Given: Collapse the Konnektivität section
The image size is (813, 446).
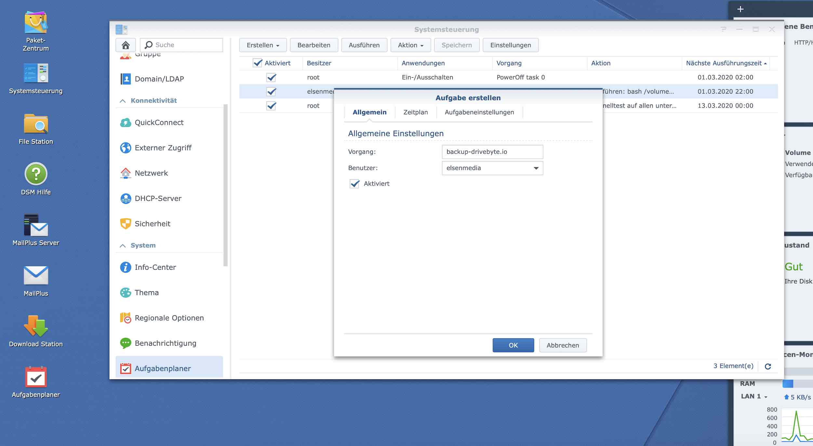Looking at the screenshot, I should (x=123, y=101).
